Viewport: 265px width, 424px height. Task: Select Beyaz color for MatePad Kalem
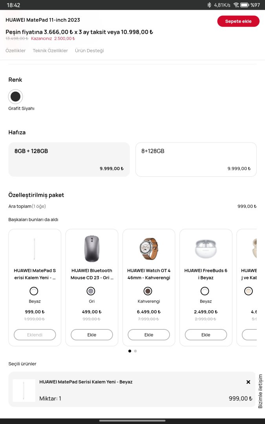(x=34, y=291)
